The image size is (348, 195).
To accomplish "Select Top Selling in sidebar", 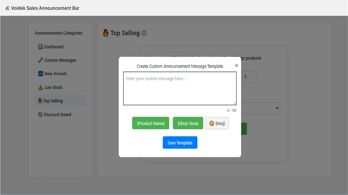I will (x=60, y=101).
